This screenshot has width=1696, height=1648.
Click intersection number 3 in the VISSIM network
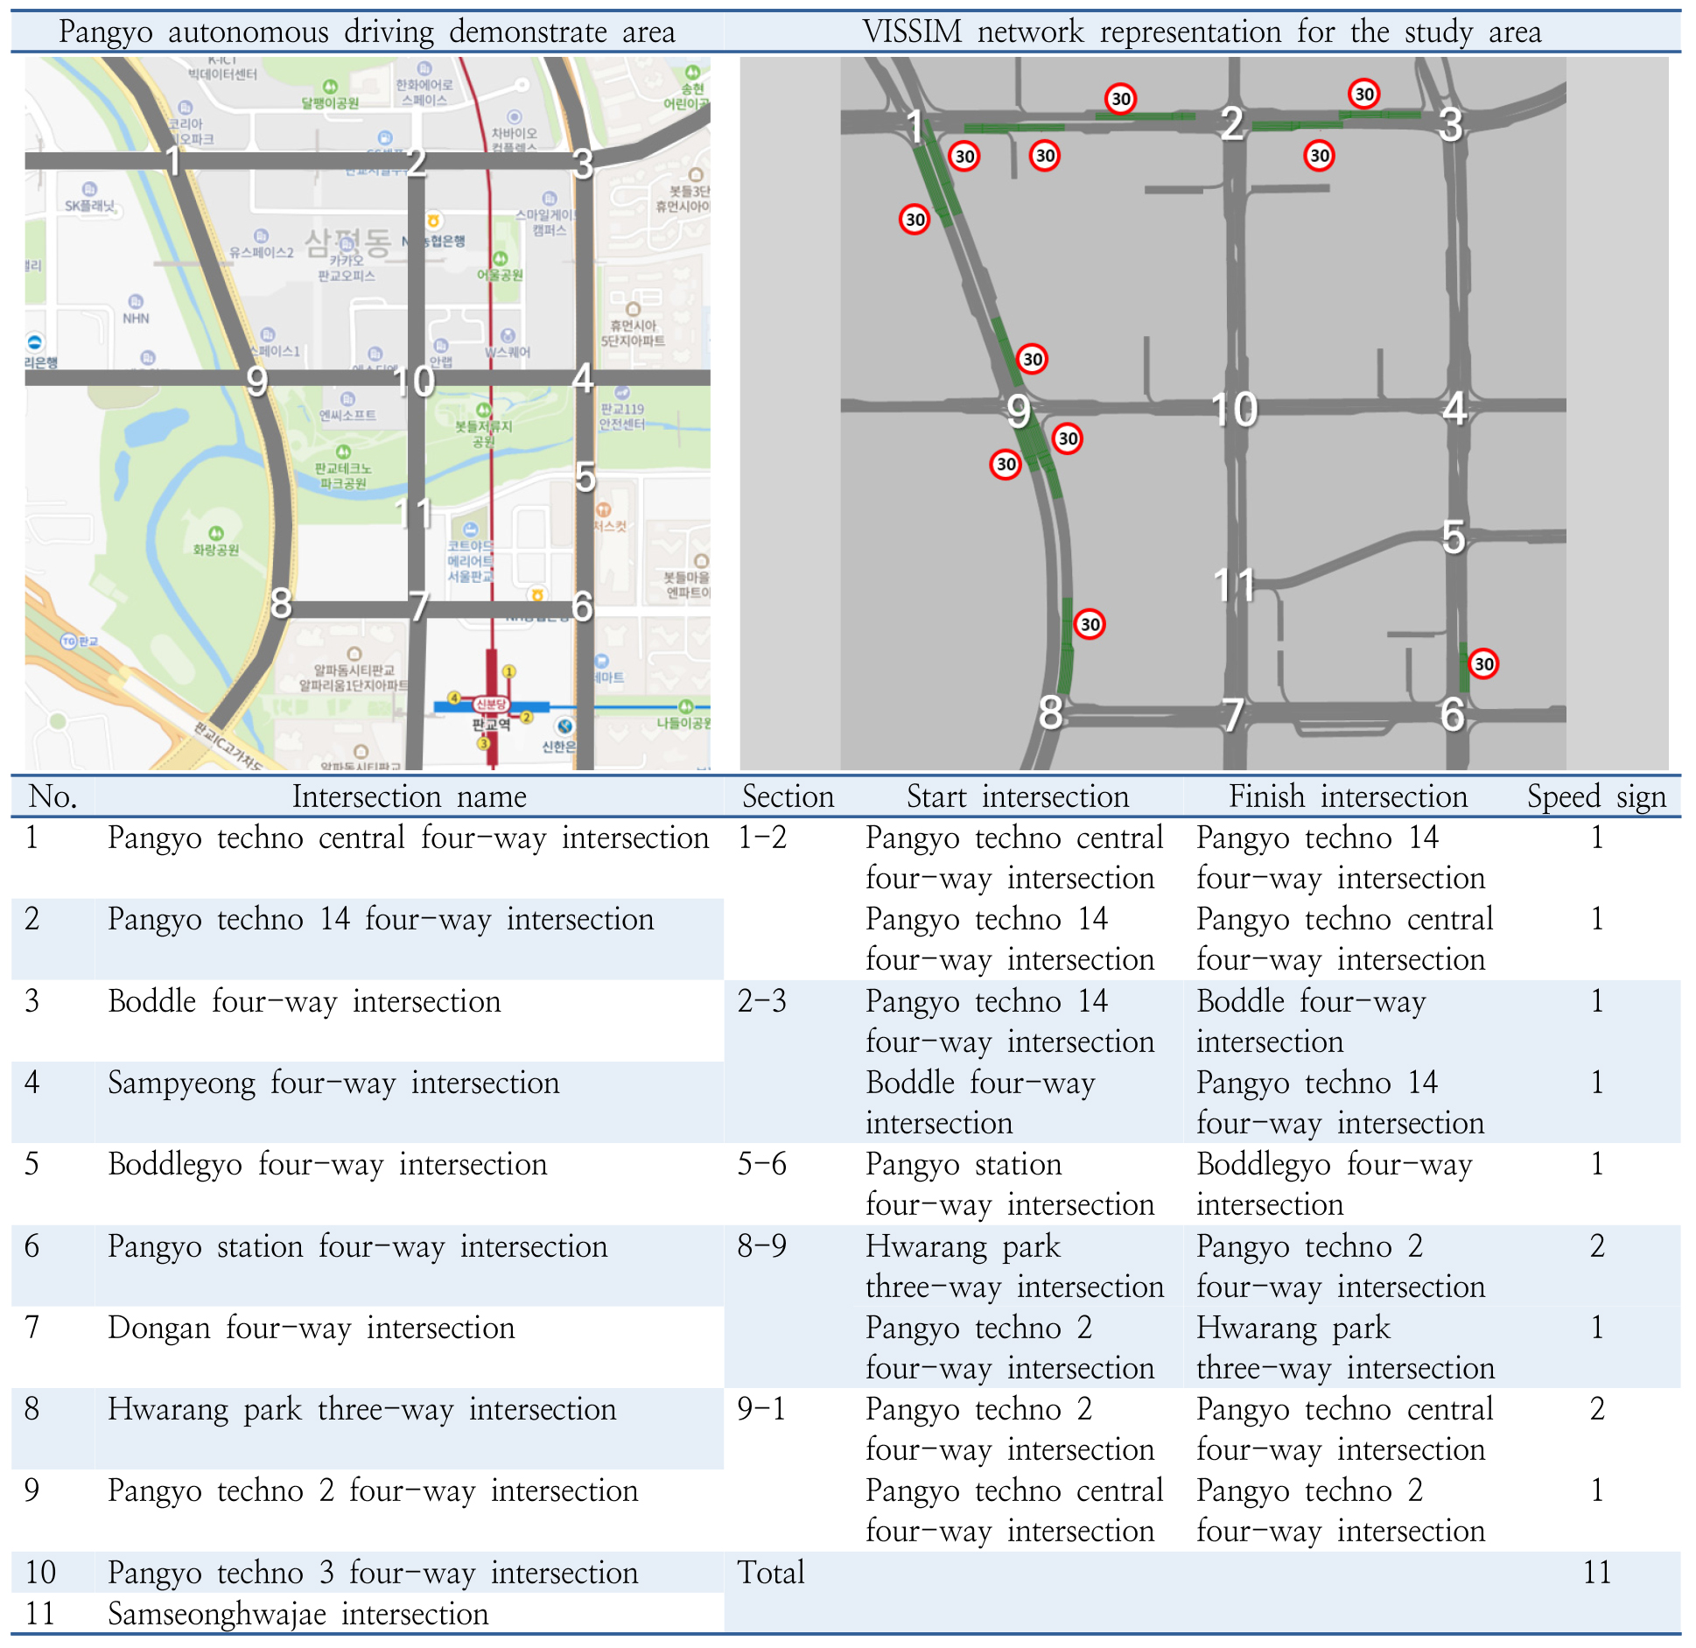click(1451, 124)
